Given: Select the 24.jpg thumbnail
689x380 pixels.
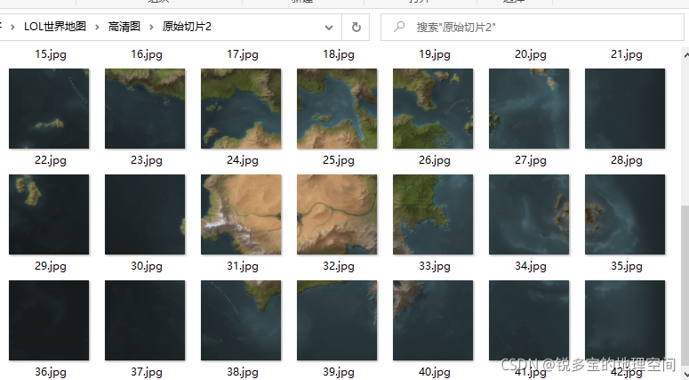Looking at the screenshot, I should pyautogui.click(x=241, y=109).
